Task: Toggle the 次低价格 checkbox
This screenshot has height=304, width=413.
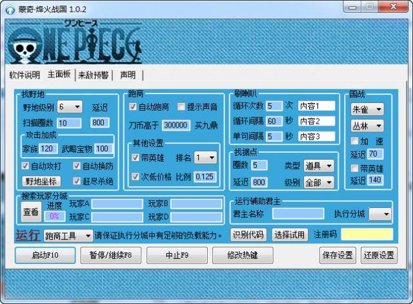Action: (x=136, y=176)
